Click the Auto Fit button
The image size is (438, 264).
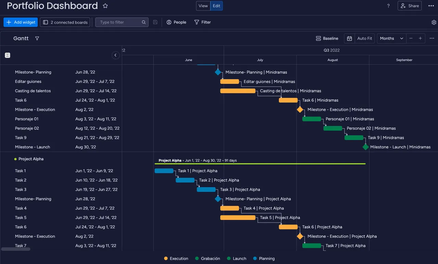364,39
